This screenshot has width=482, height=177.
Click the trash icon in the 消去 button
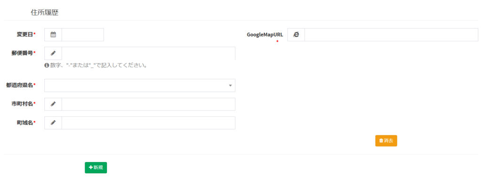pos(381,140)
